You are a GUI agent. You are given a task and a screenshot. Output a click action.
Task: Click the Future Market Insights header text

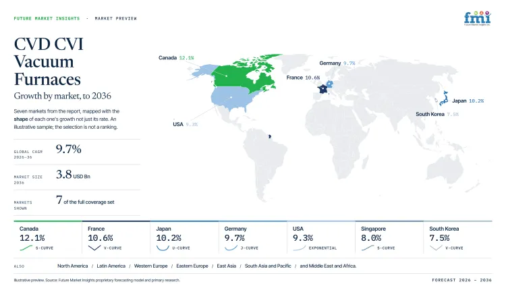[x=47, y=18]
